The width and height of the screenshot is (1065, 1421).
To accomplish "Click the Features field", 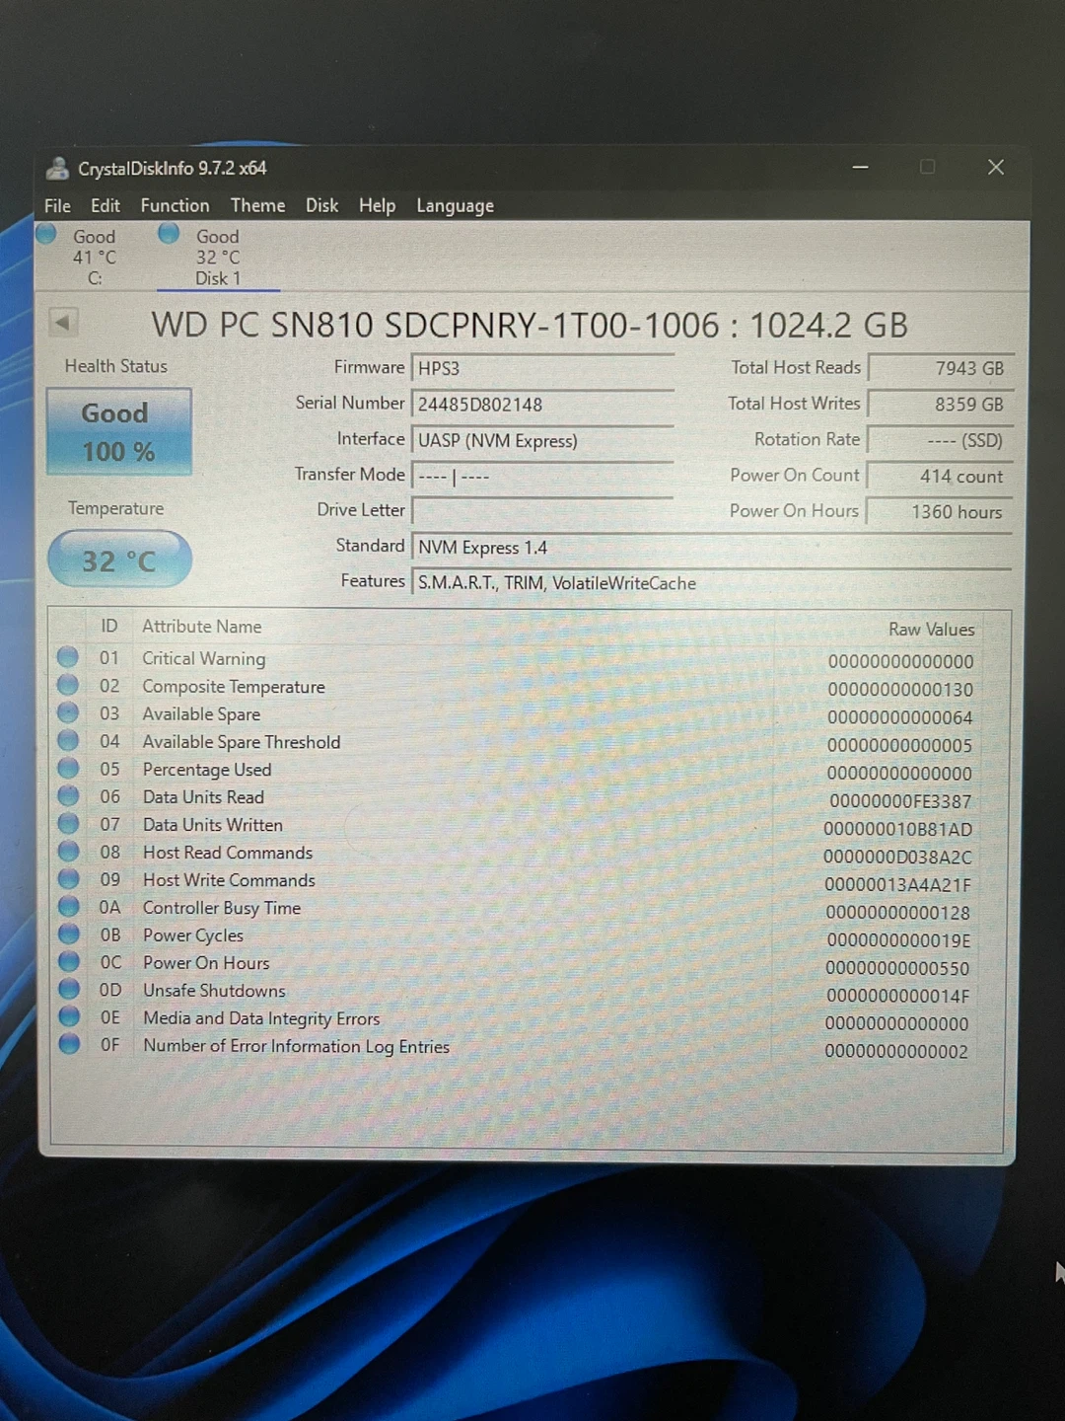I will pyautogui.click(x=711, y=583).
